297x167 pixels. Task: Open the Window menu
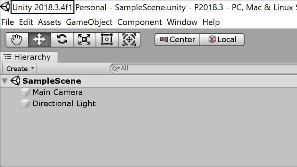182,22
